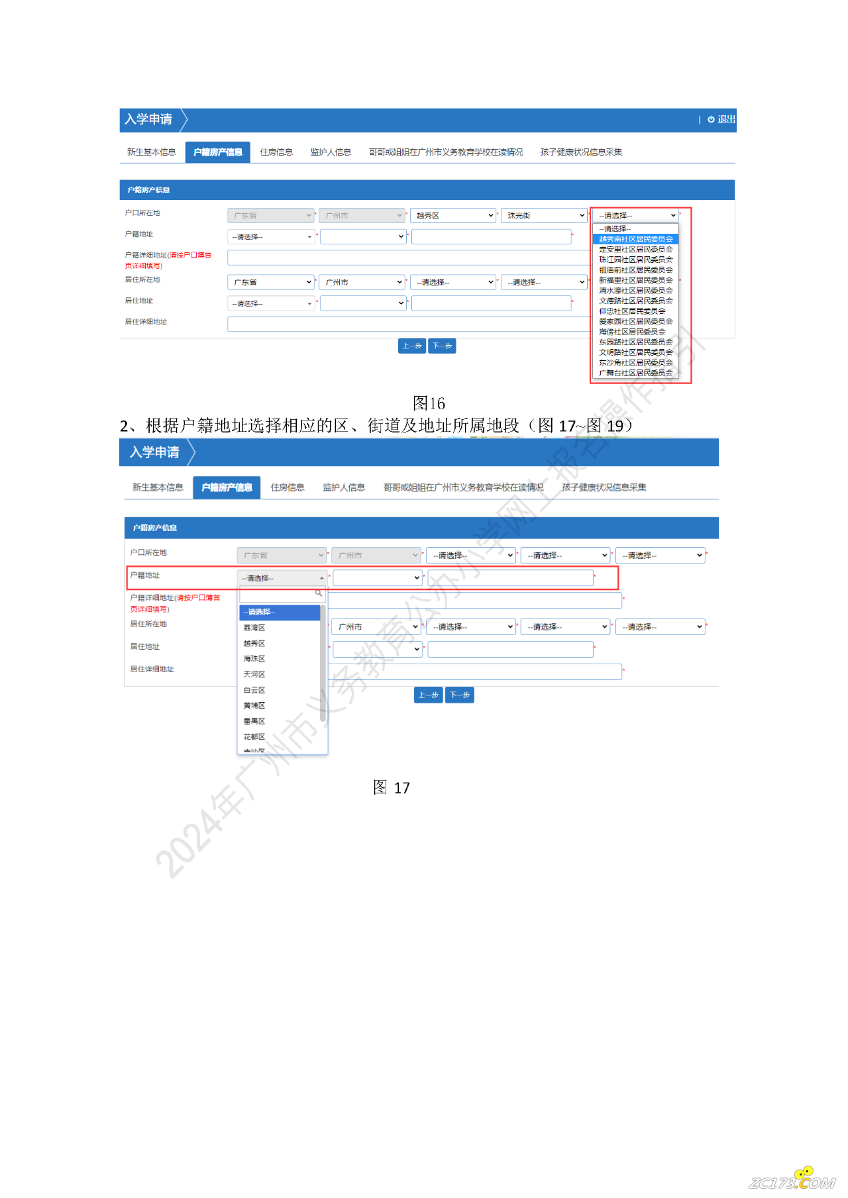The image size is (848, 1198).
Task: Collapse the community committee dropdown in Figure 16
Action: click(635, 216)
